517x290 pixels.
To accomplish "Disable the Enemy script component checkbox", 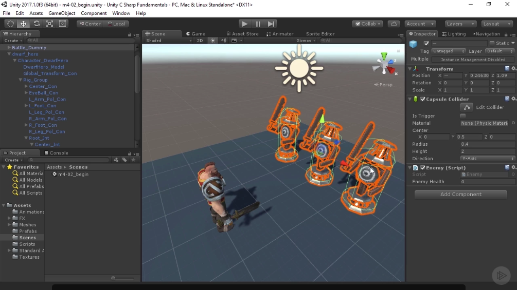I will 423,168.
